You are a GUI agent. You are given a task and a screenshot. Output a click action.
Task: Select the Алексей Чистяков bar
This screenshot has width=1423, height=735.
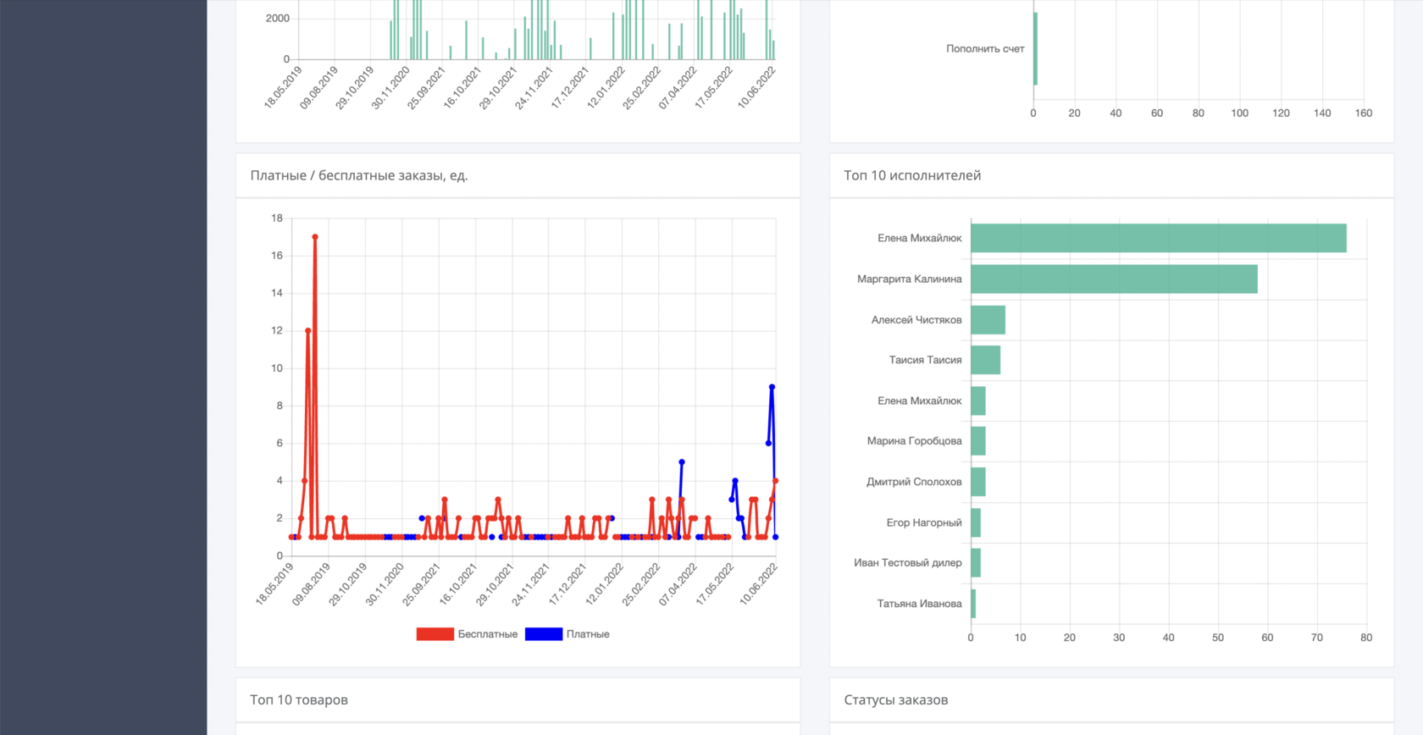pyautogui.click(x=988, y=320)
